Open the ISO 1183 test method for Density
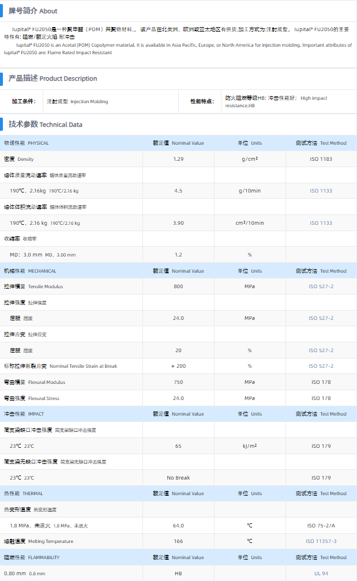Image resolution: width=357 pixels, height=581 pixels. point(321,159)
